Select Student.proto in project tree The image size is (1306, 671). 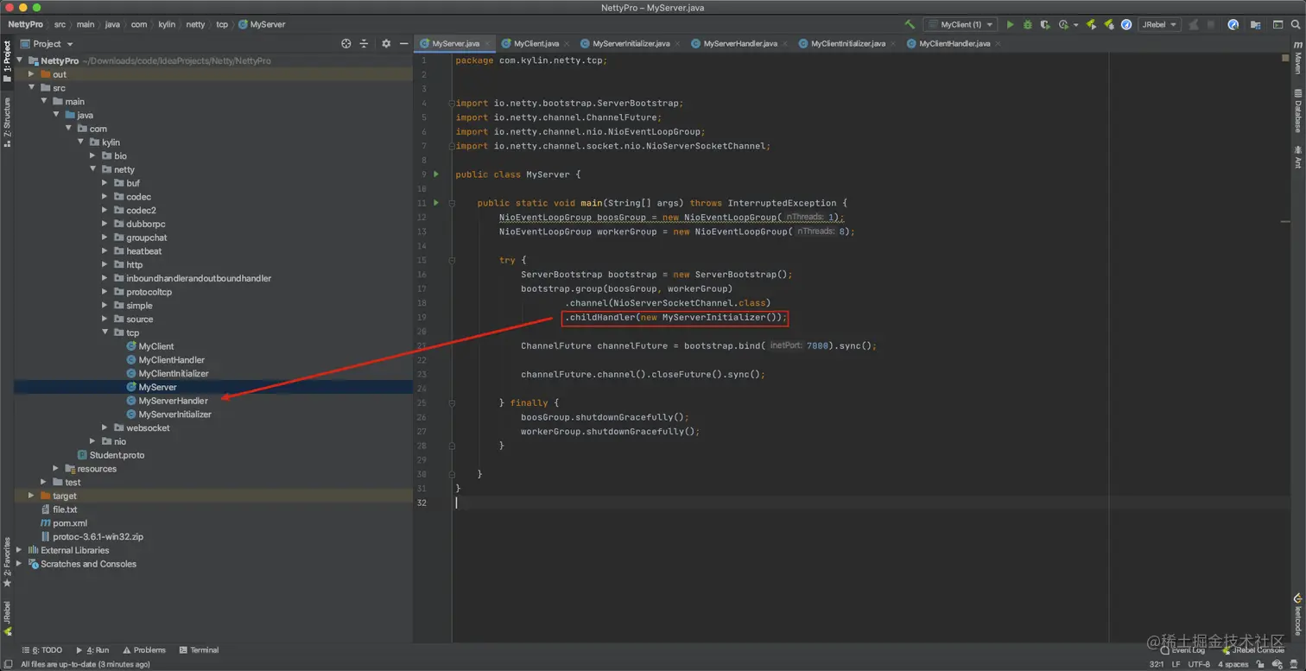117,455
